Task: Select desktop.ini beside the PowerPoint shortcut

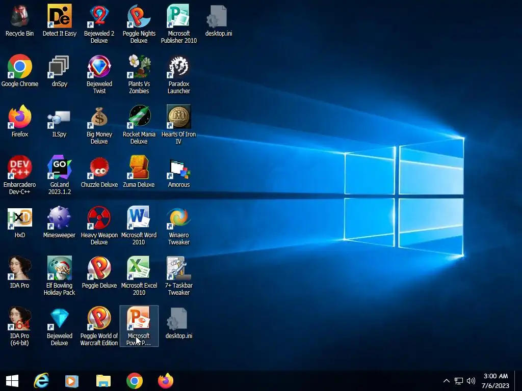Action: pos(179,323)
